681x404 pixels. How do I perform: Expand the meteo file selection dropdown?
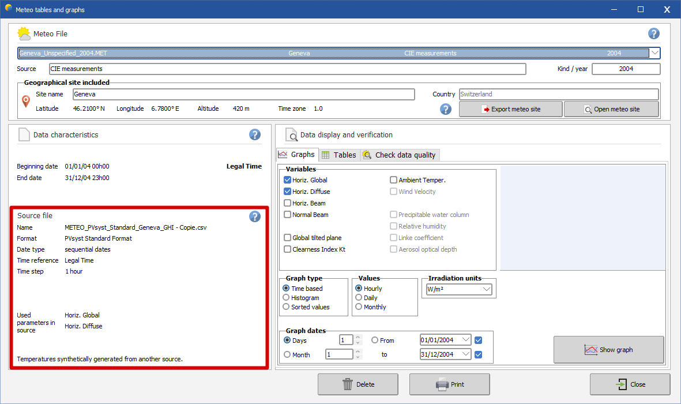[x=655, y=53]
